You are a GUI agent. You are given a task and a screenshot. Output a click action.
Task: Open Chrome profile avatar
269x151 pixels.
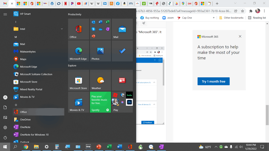pyautogui.click(x=258, y=11)
